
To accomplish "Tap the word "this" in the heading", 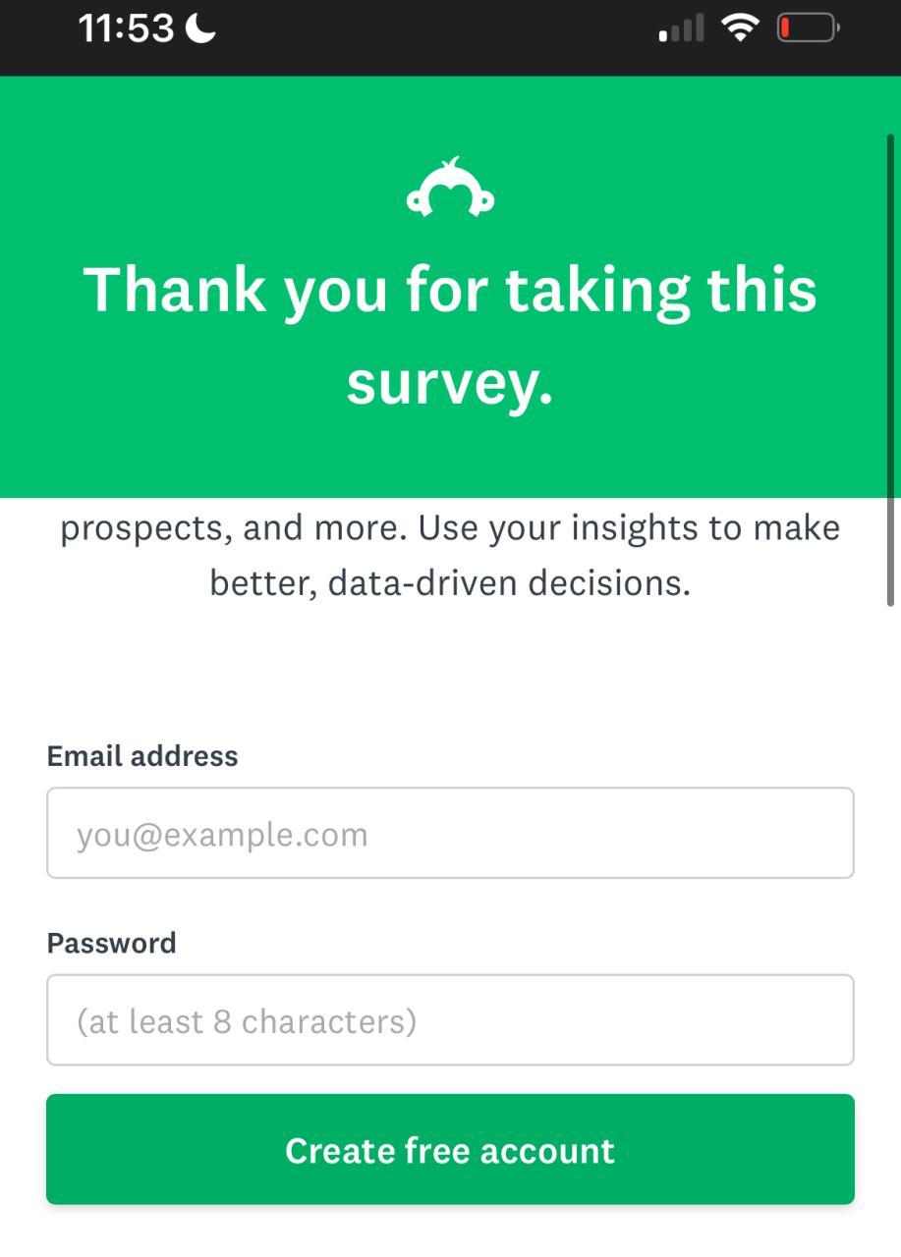I will 761,290.
